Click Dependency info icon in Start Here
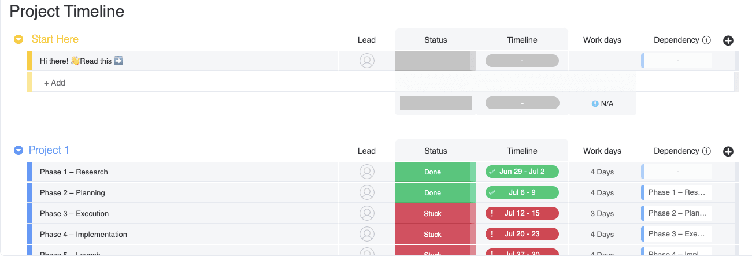Viewport: 752px width, 260px height. tap(706, 40)
